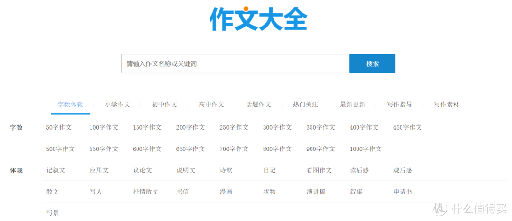Image resolution: width=512 pixels, height=221 pixels.
Task: Choose 700字作文
Action: click(x=234, y=149)
